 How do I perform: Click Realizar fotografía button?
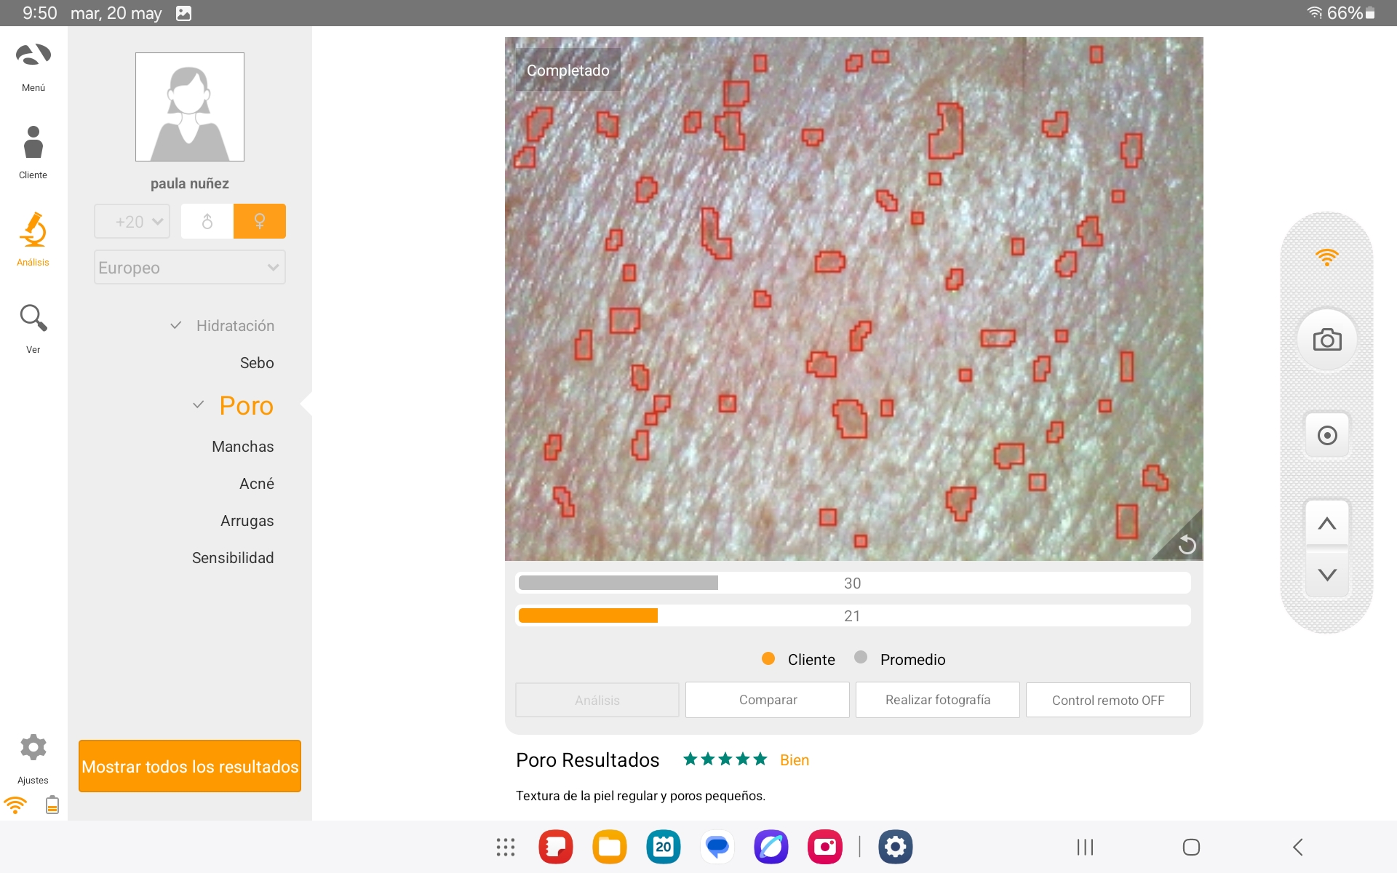938,700
